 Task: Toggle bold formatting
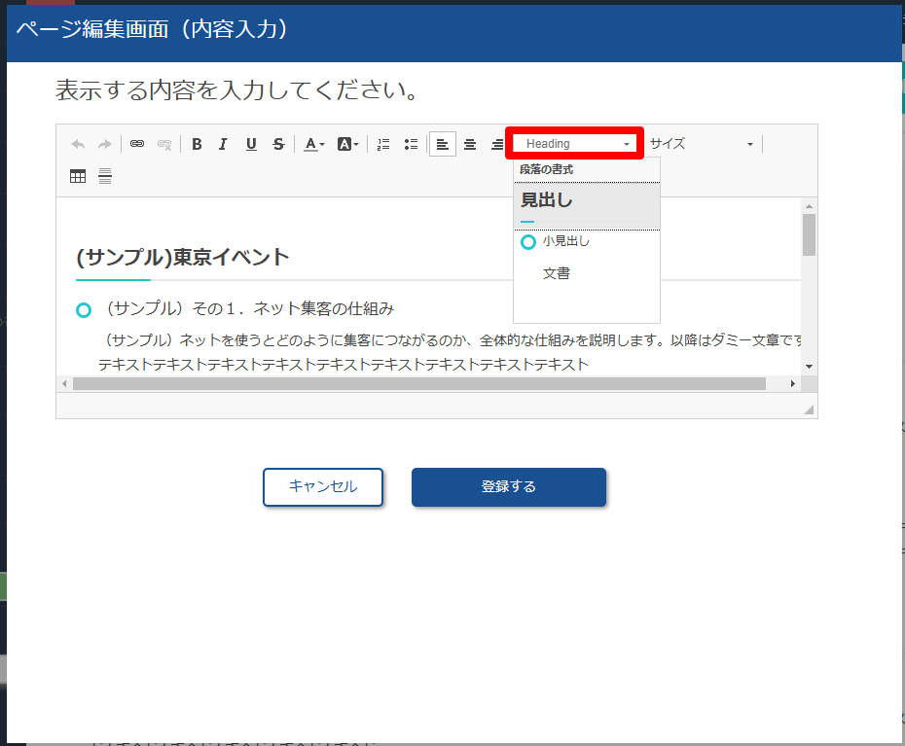tap(197, 144)
